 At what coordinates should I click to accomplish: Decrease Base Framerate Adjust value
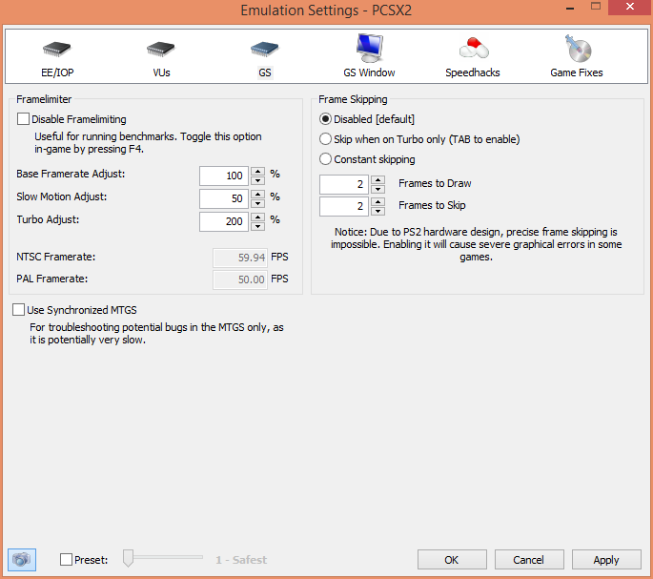tap(258, 180)
